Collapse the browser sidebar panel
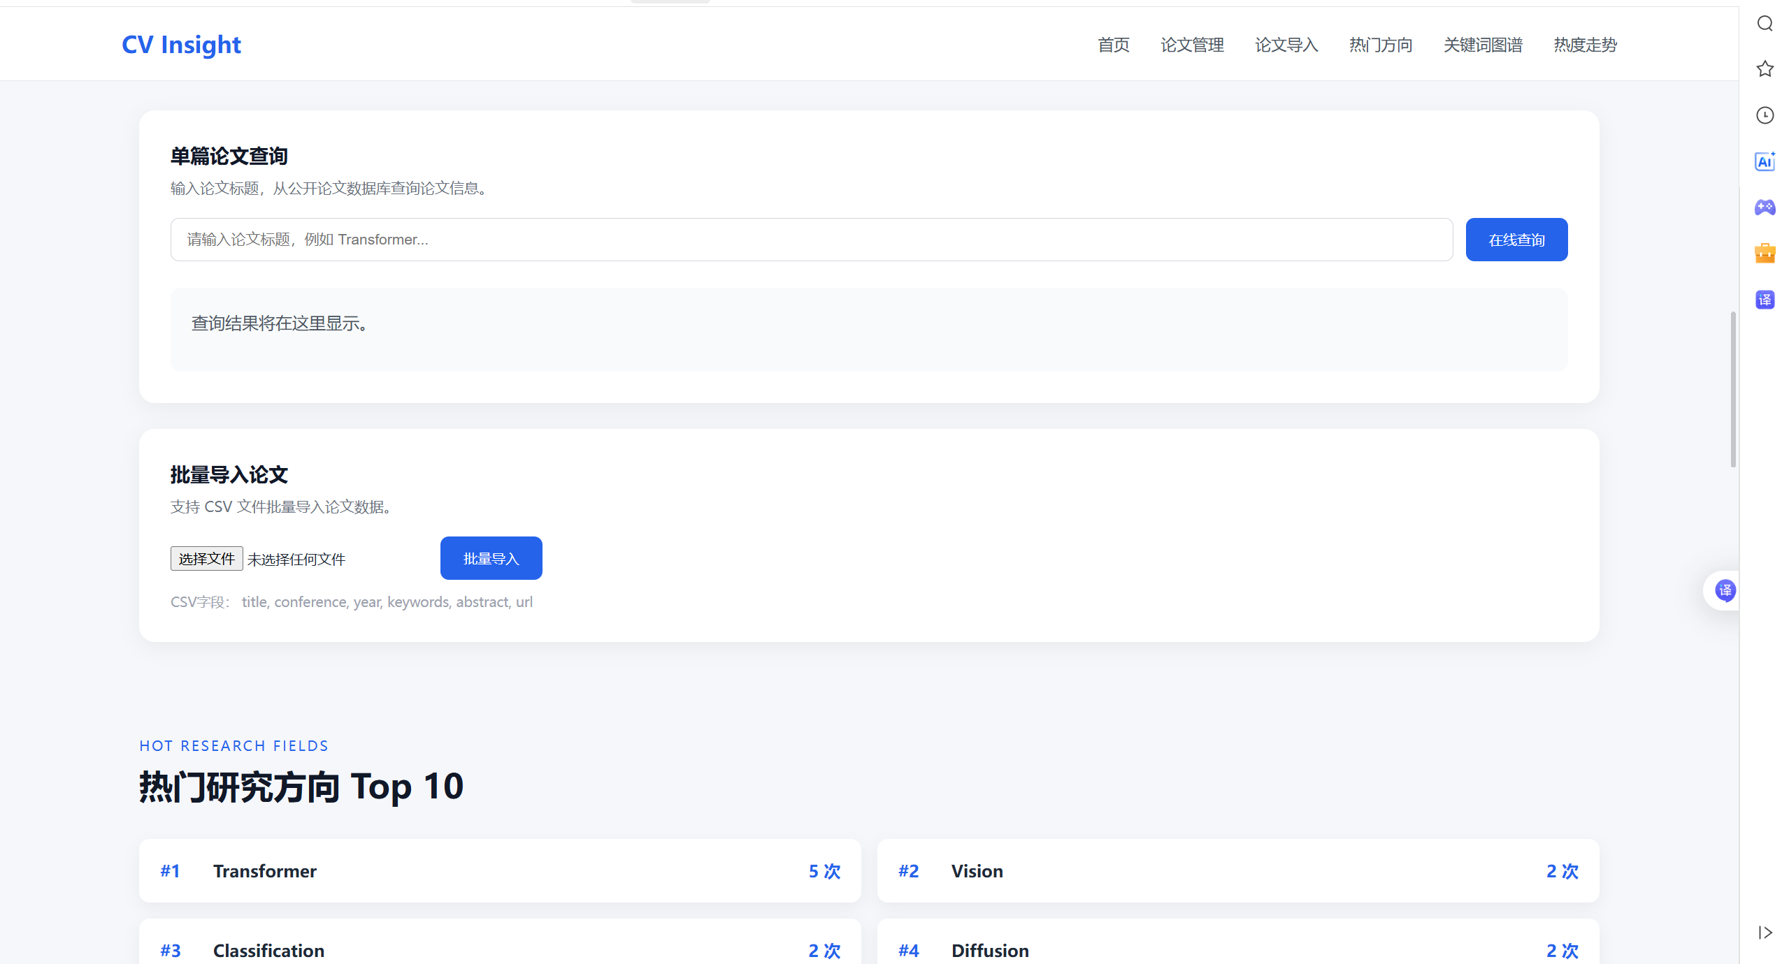This screenshot has width=1789, height=964. [x=1765, y=933]
